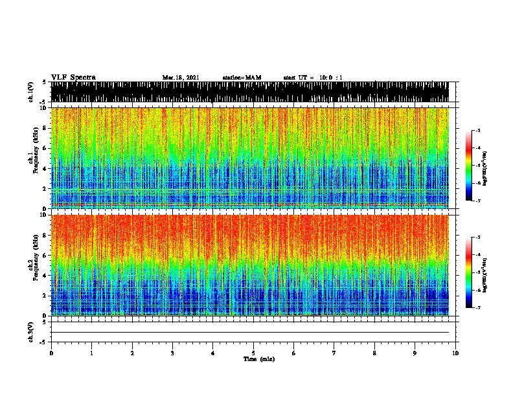Viewport: 513px width, 396px height.
Task: Click the "10" kHz tick on ch.1 frequency axis
Action: coord(45,108)
